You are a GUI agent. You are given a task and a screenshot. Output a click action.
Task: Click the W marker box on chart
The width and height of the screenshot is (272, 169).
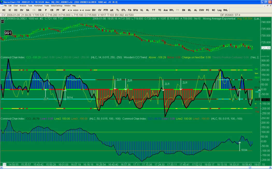click(x=2, y=22)
